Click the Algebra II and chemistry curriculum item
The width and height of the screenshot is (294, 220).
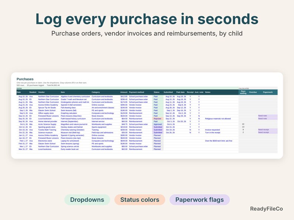click(76, 97)
